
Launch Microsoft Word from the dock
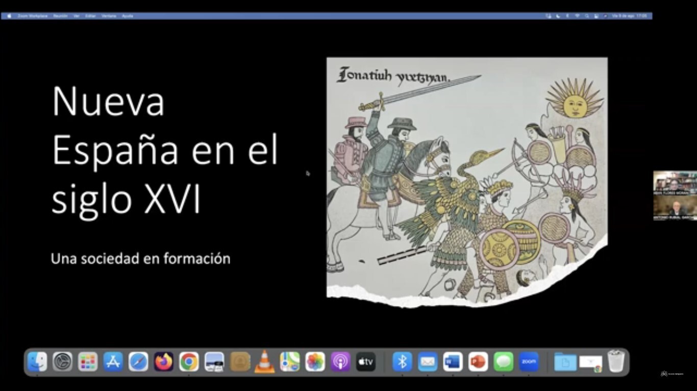click(x=453, y=362)
